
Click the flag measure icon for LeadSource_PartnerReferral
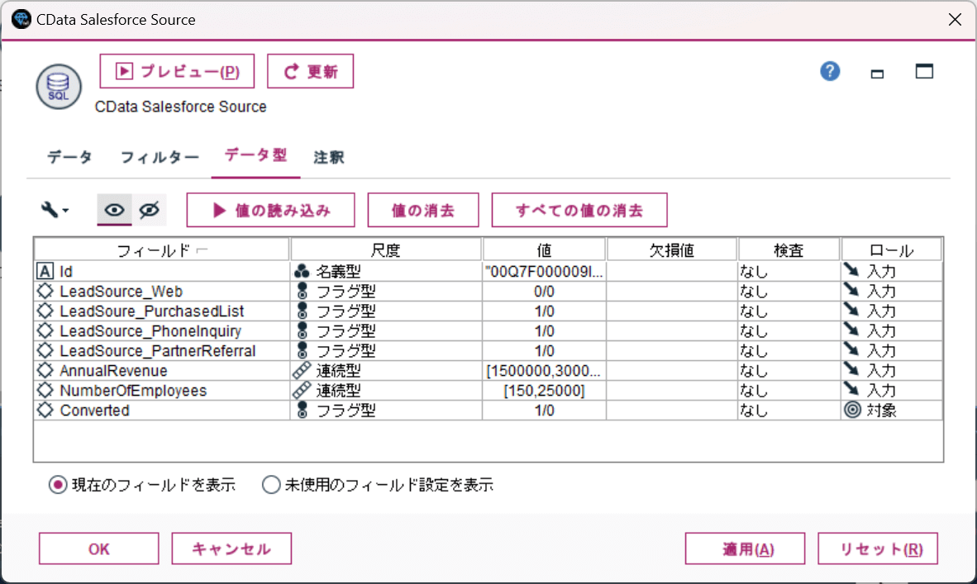tap(303, 350)
